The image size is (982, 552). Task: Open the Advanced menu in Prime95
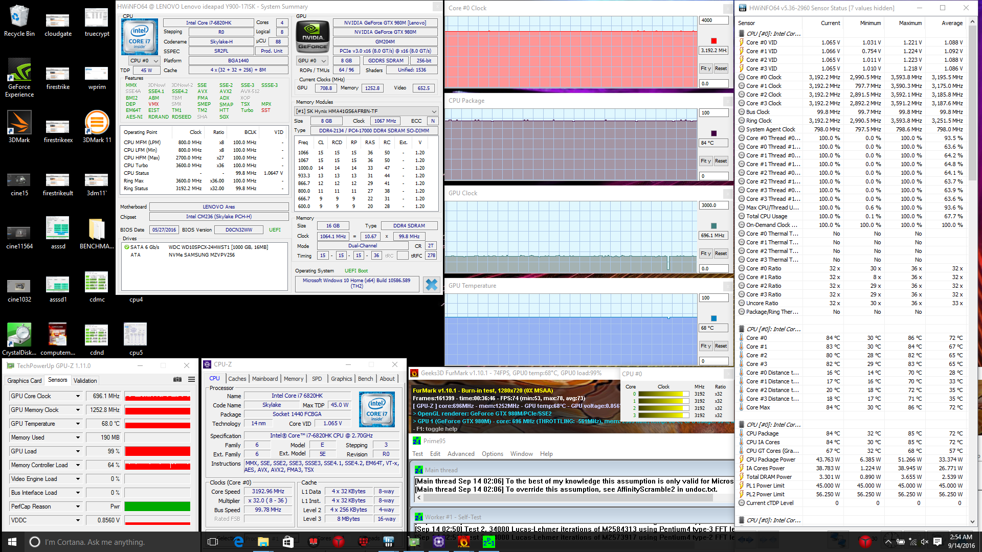click(461, 454)
